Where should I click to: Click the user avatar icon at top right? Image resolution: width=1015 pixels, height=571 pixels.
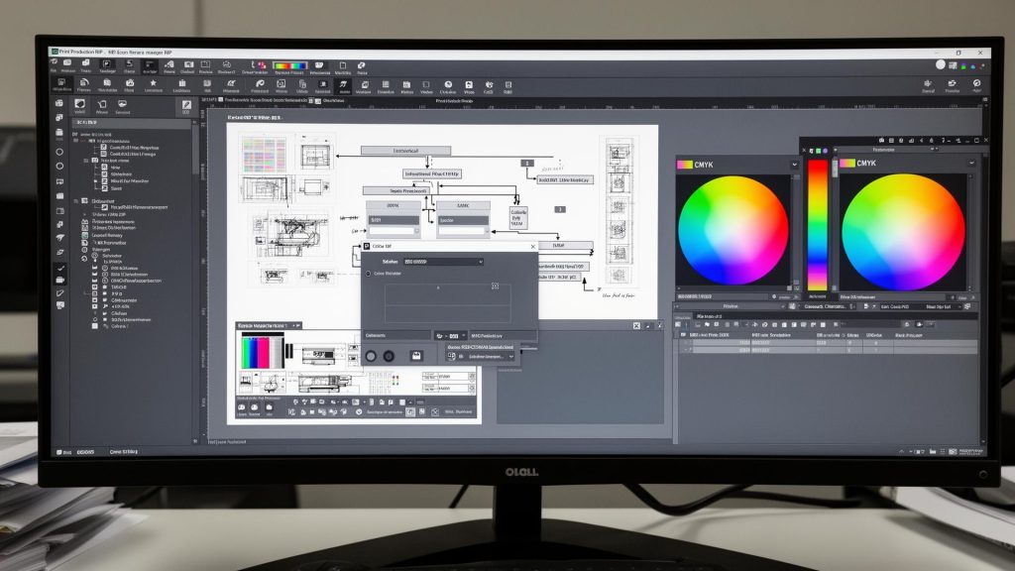942,65
